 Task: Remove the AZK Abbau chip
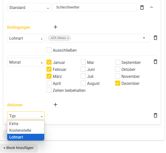click(68, 38)
